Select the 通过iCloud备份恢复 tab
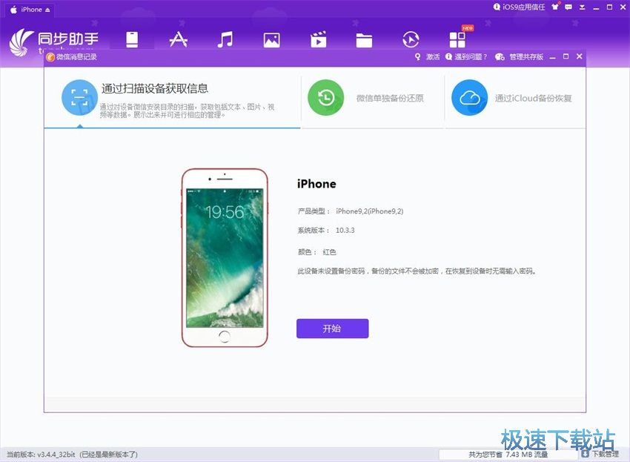The width and height of the screenshot is (630, 462). [516, 98]
